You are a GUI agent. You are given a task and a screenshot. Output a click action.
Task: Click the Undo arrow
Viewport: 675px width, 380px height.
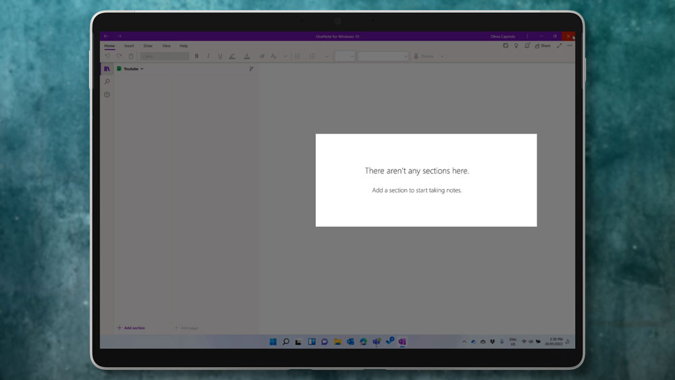pos(107,57)
